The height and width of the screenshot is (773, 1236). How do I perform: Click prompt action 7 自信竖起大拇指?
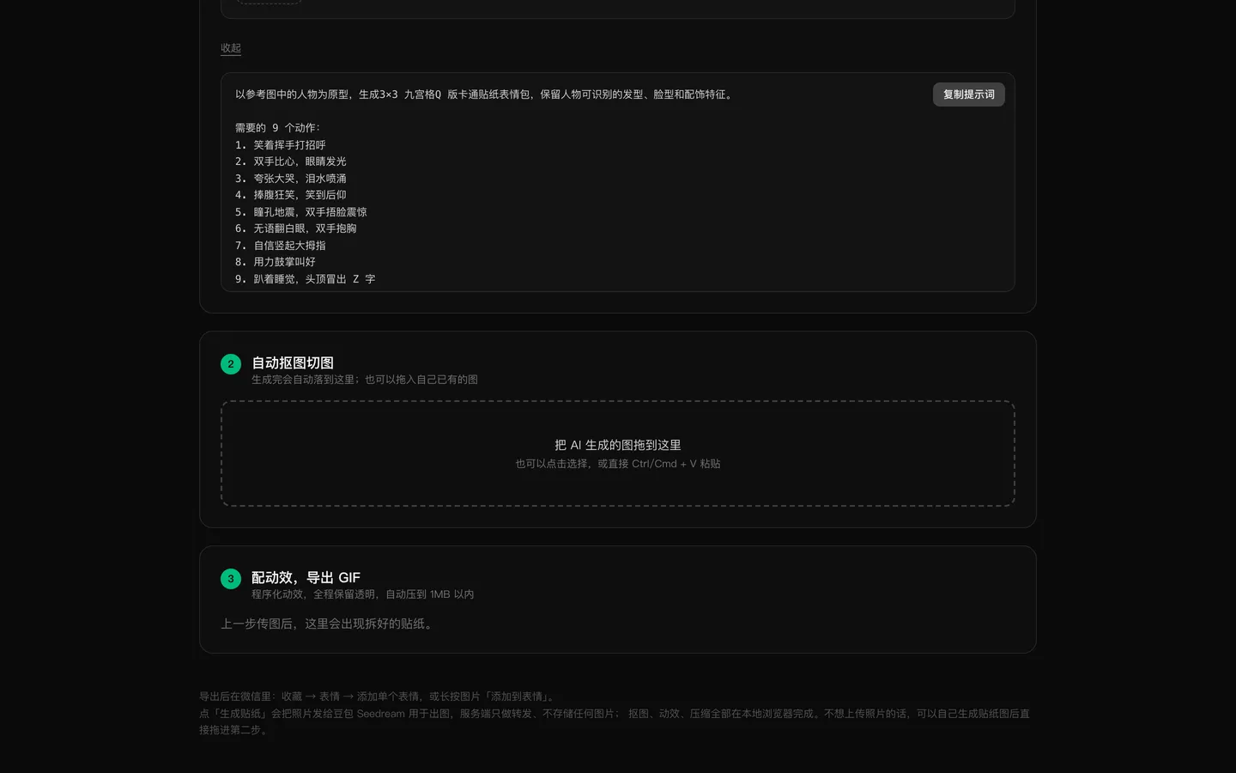[x=281, y=246]
